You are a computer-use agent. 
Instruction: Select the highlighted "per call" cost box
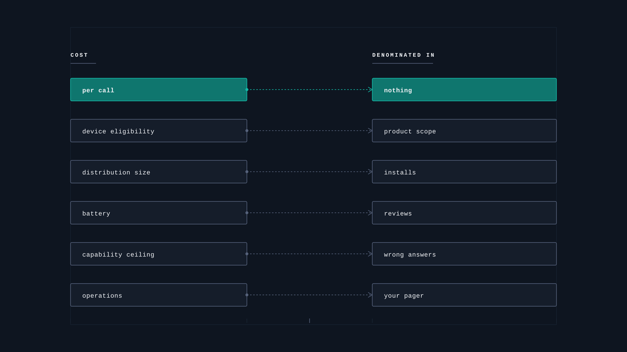(x=159, y=90)
